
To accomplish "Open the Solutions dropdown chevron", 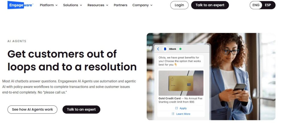I will 81,5.
